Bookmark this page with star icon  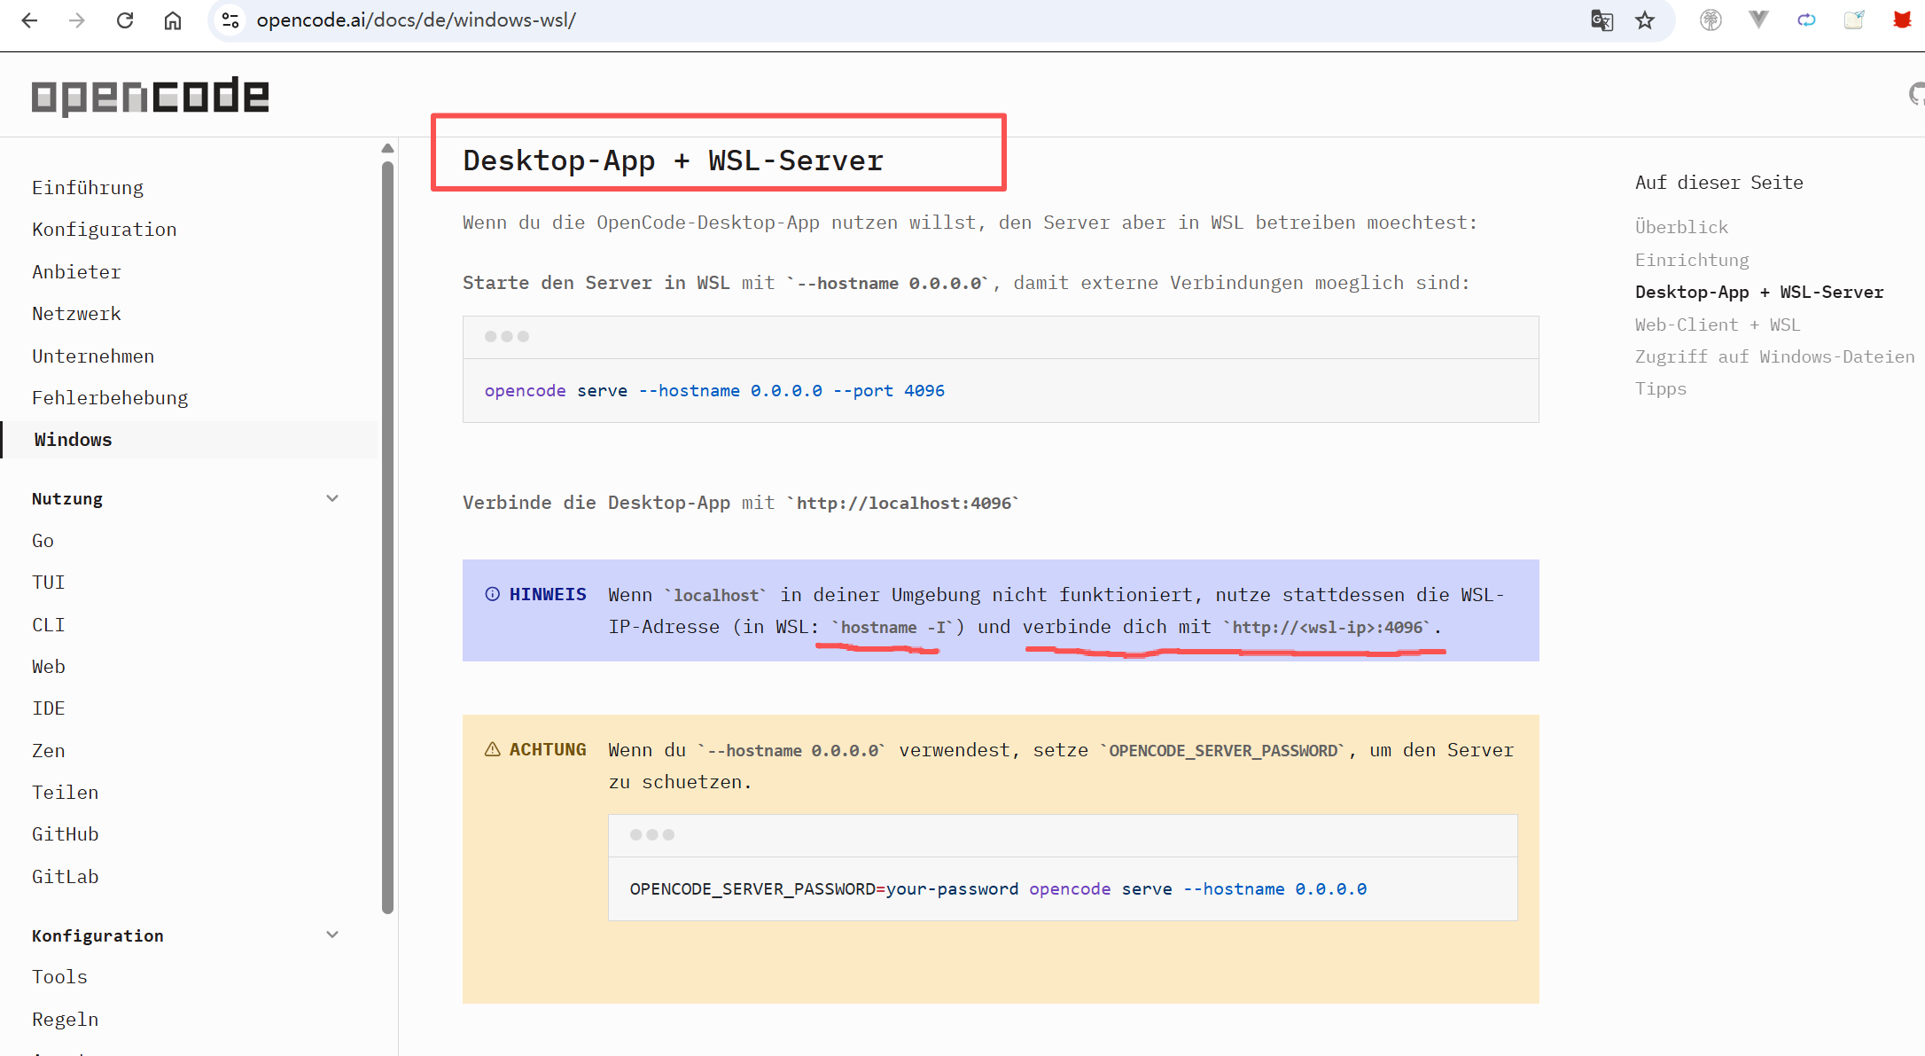(x=1645, y=20)
